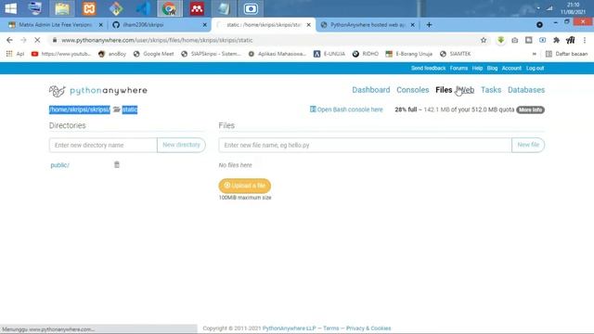Open the E-UNUJA bookmark
The height and width of the screenshot is (334, 594).
(329, 54)
